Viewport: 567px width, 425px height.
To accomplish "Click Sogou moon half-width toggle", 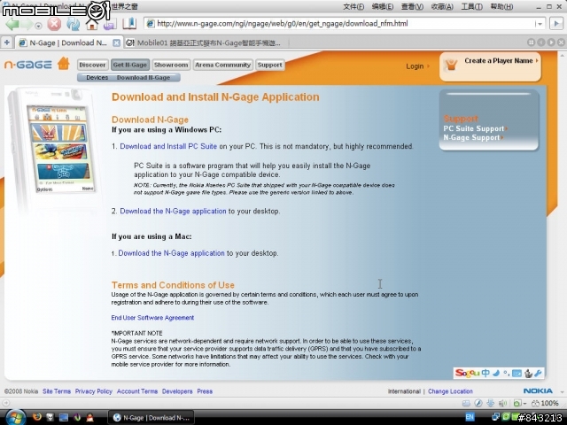I will (x=496, y=373).
